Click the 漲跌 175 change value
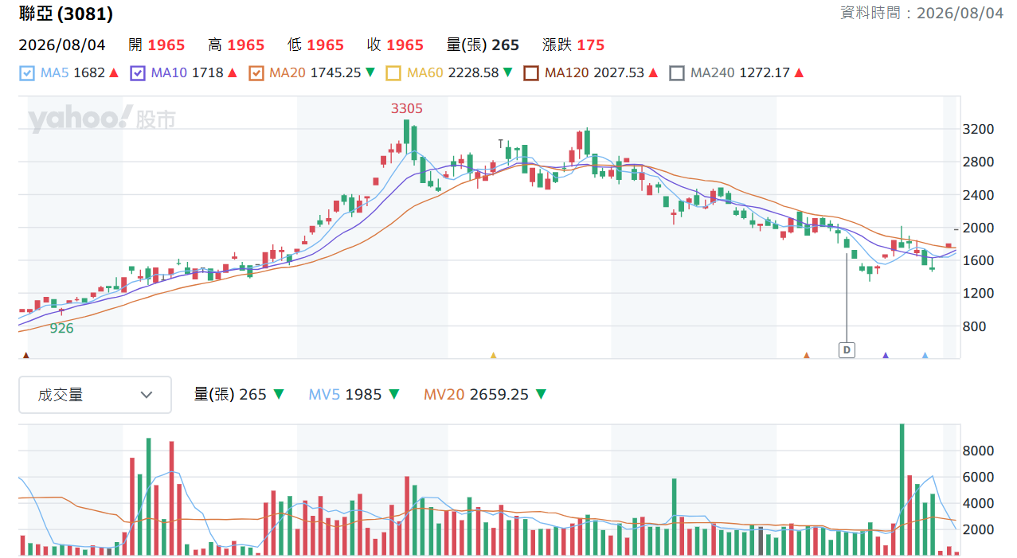This screenshot has width=1017, height=558. pos(573,45)
